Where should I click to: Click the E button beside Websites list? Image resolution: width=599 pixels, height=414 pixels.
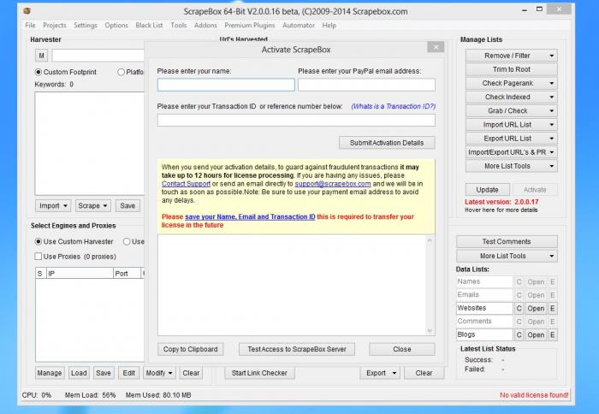click(x=553, y=308)
